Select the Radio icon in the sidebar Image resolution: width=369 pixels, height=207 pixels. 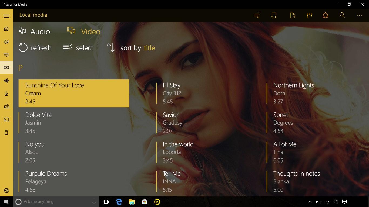6,106
